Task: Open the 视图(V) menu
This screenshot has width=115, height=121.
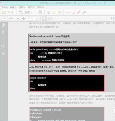Action: 22,8
